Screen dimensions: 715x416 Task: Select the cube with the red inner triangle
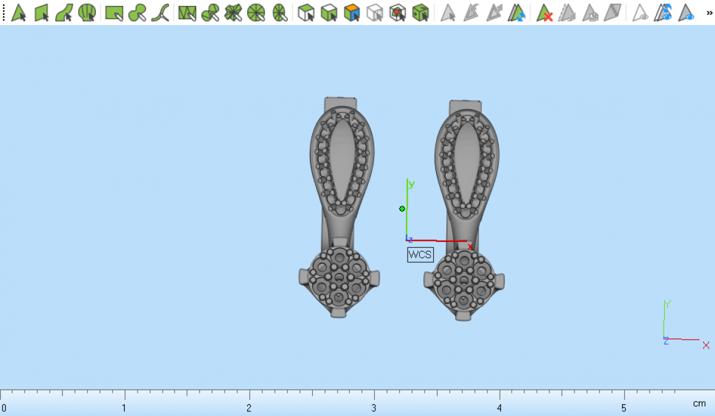397,13
